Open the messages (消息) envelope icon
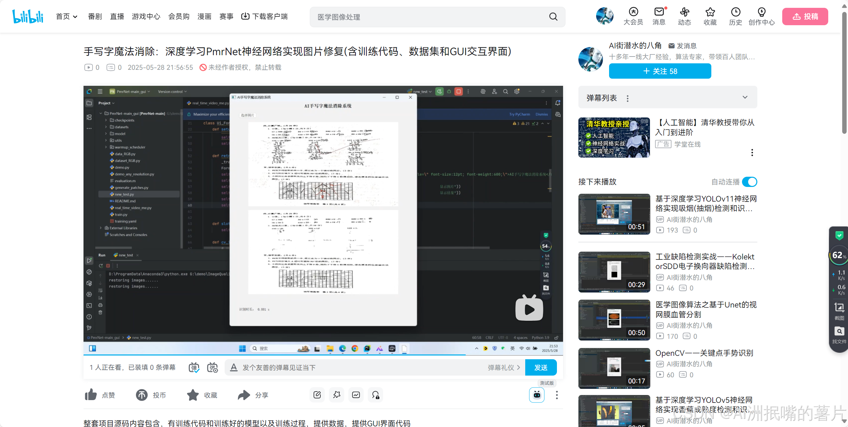The width and height of the screenshot is (848, 427). click(659, 13)
